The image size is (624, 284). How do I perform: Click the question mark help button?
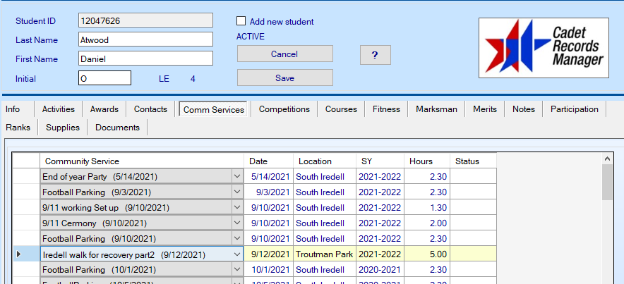click(375, 54)
